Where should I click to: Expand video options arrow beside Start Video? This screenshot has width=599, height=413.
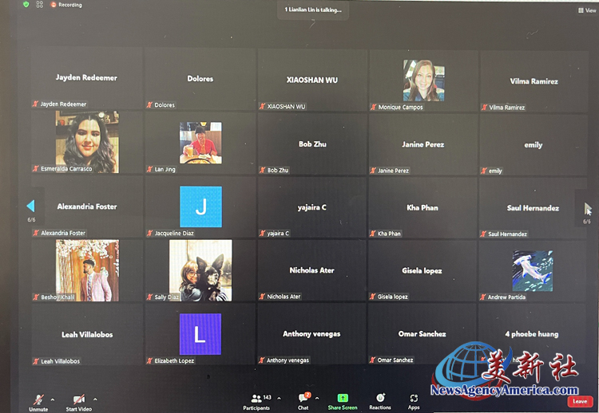pyautogui.click(x=95, y=399)
